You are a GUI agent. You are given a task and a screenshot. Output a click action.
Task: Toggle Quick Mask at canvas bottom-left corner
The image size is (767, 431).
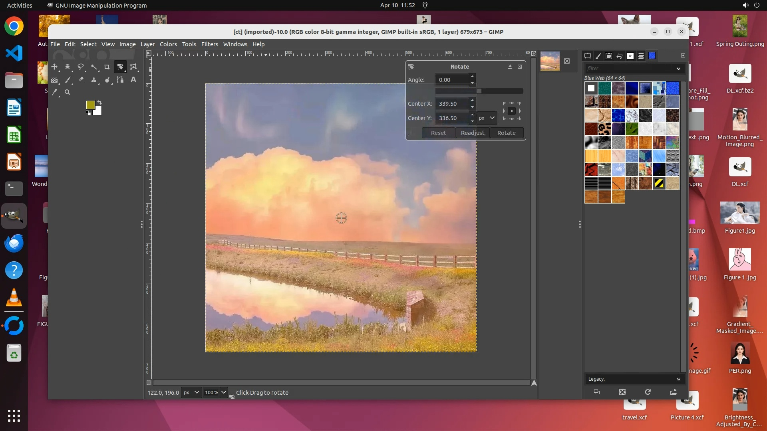coord(149,383)
